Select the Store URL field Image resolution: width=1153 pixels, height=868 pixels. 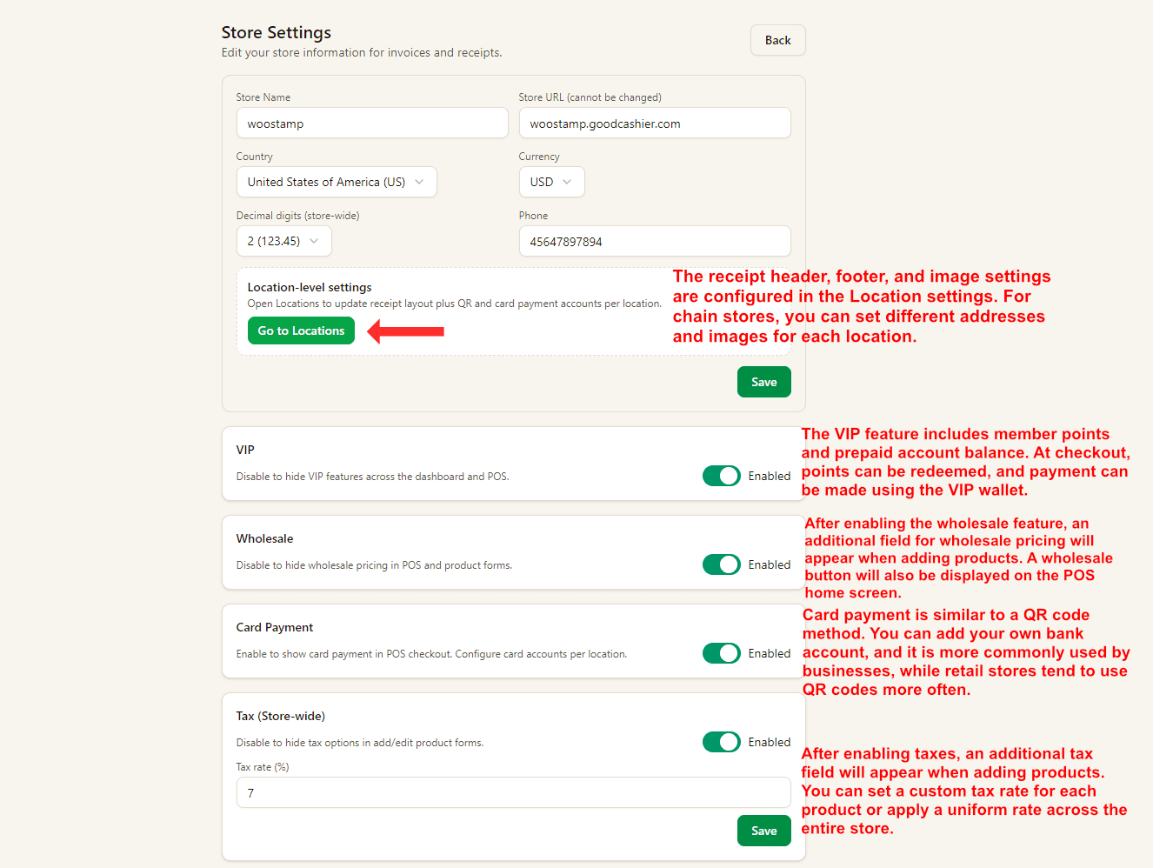click(655, 123)
